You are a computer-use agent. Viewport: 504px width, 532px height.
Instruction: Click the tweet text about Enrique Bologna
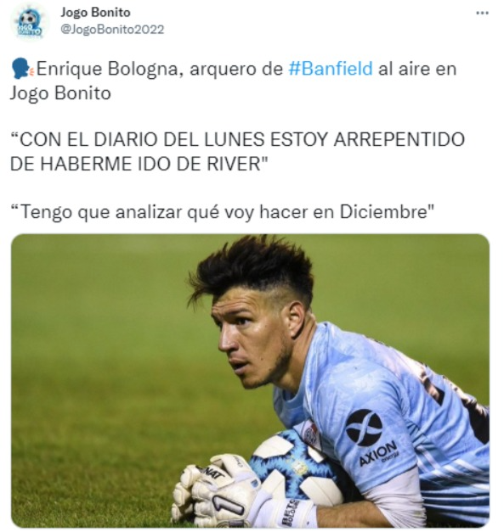point(233,81)
